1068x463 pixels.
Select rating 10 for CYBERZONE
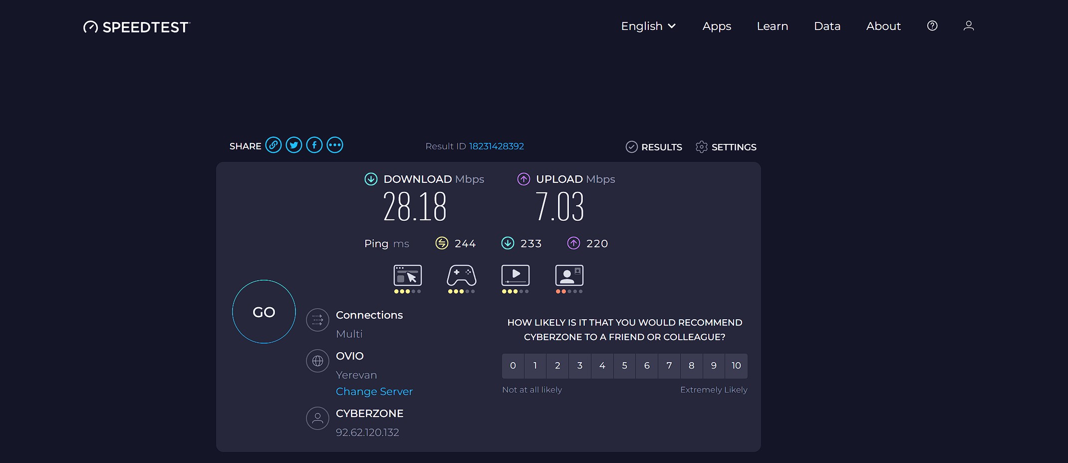click(736, 366)
